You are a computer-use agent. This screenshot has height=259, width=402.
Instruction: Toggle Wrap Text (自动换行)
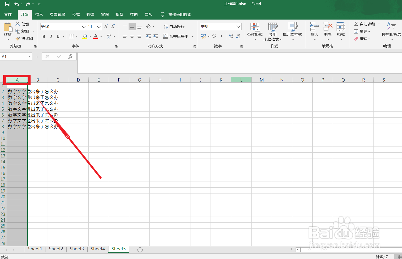[174, 26]
